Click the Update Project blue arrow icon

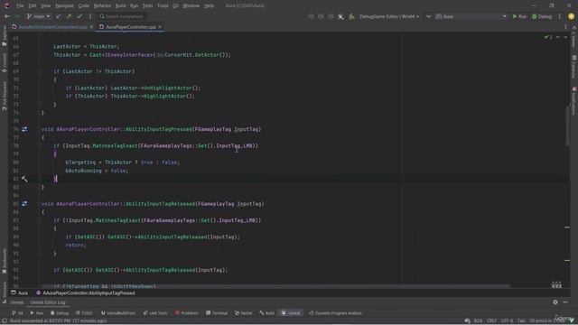point(58,16)
